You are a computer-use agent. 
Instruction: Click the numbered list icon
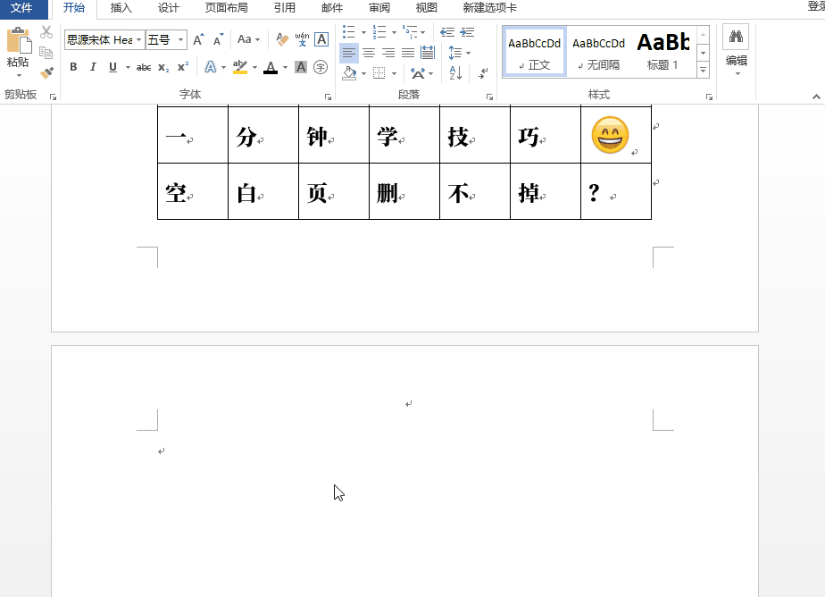click(379, 32)
